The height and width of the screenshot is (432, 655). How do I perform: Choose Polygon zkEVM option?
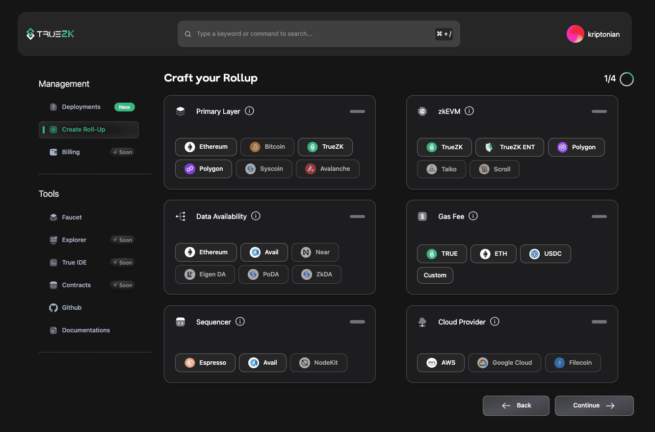(x=576, y=147)
